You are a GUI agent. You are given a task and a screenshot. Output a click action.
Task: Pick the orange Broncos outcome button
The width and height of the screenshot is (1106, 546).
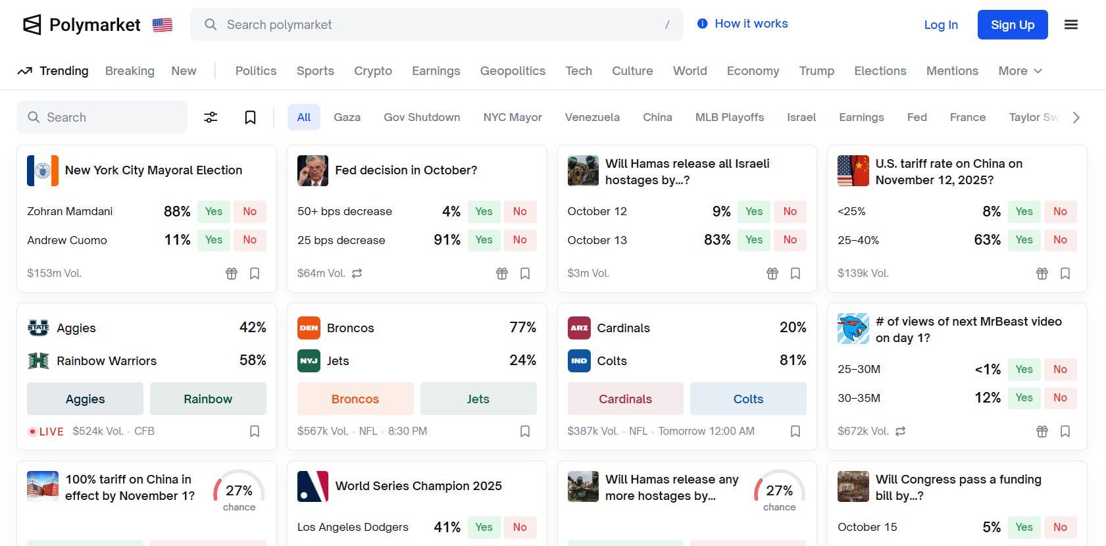tap(355, 399)
